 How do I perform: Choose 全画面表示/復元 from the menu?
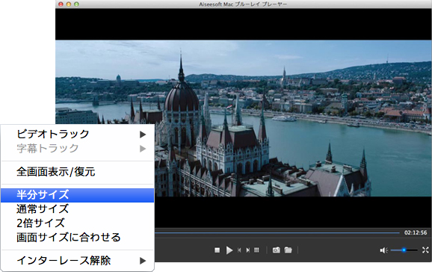click(x=78, y=172)
